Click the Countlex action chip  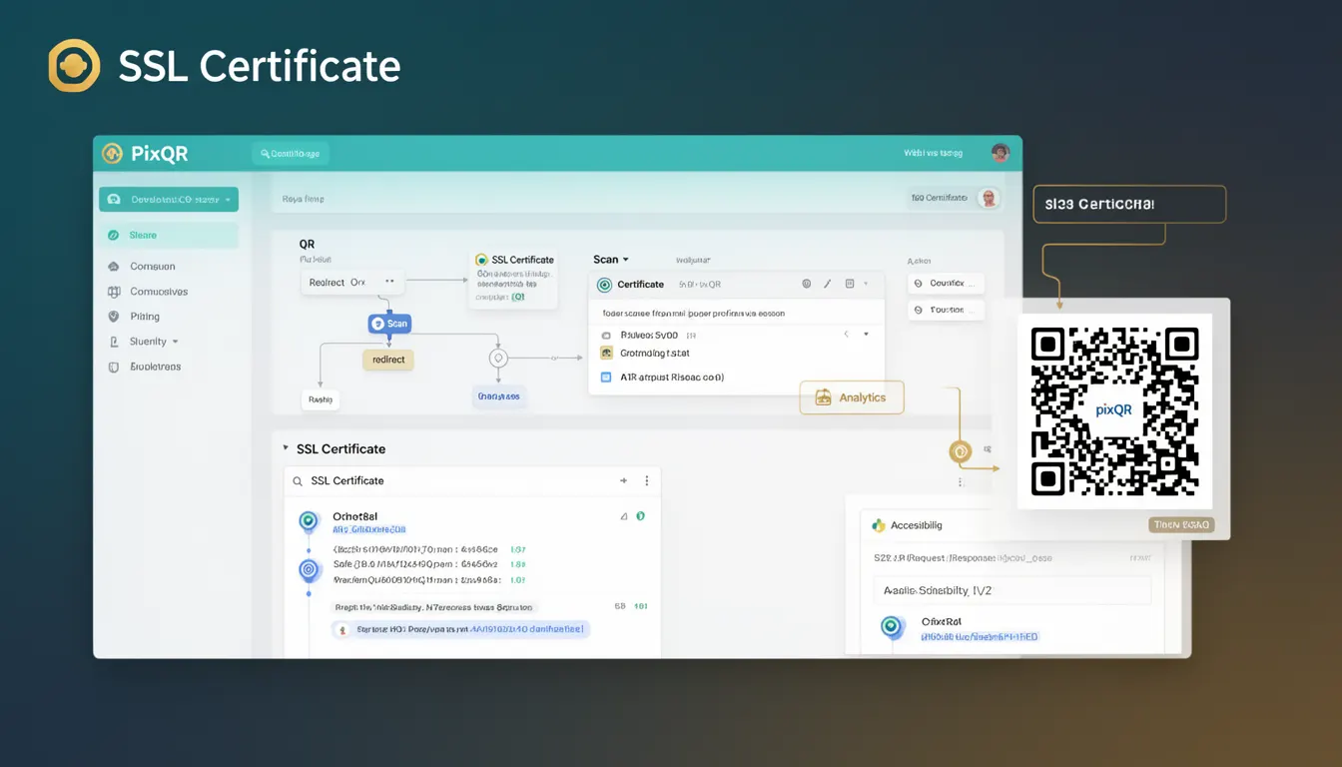coord(947,284)
